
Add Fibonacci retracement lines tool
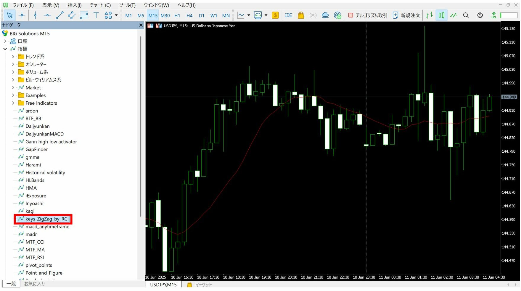tap(84, 15)
